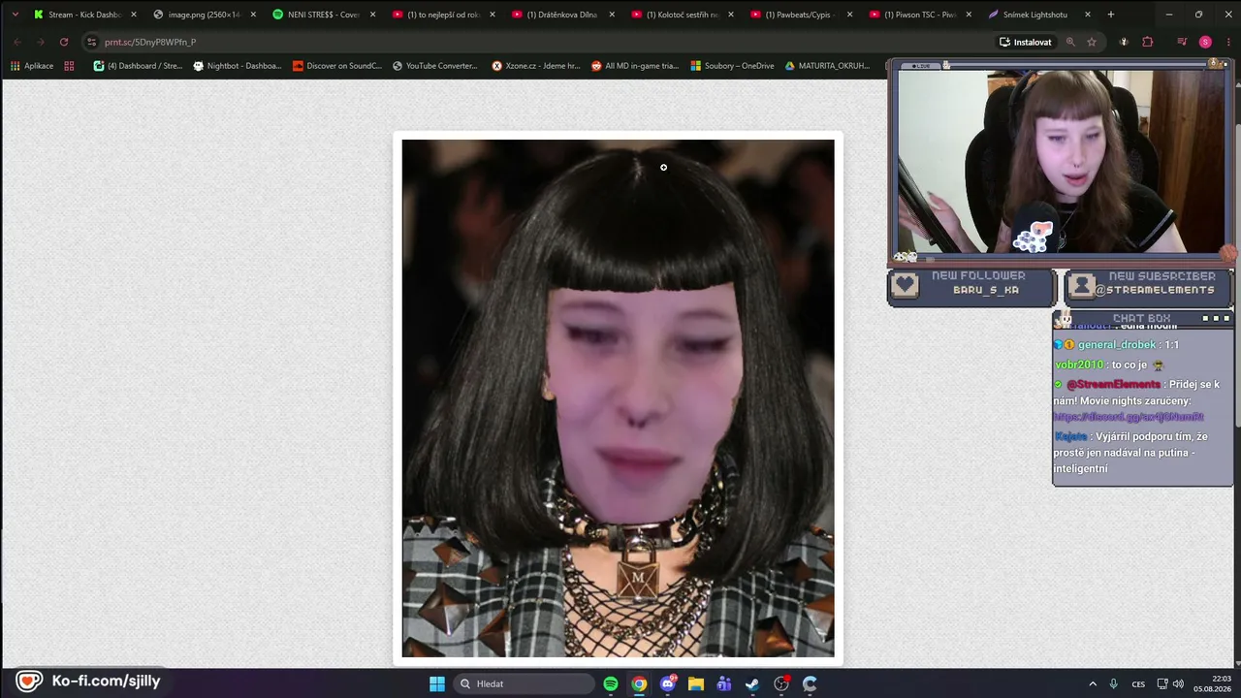Open Discord from the taskbar
Viewport: 1241px width, 698px height.
tap(668, 683)
